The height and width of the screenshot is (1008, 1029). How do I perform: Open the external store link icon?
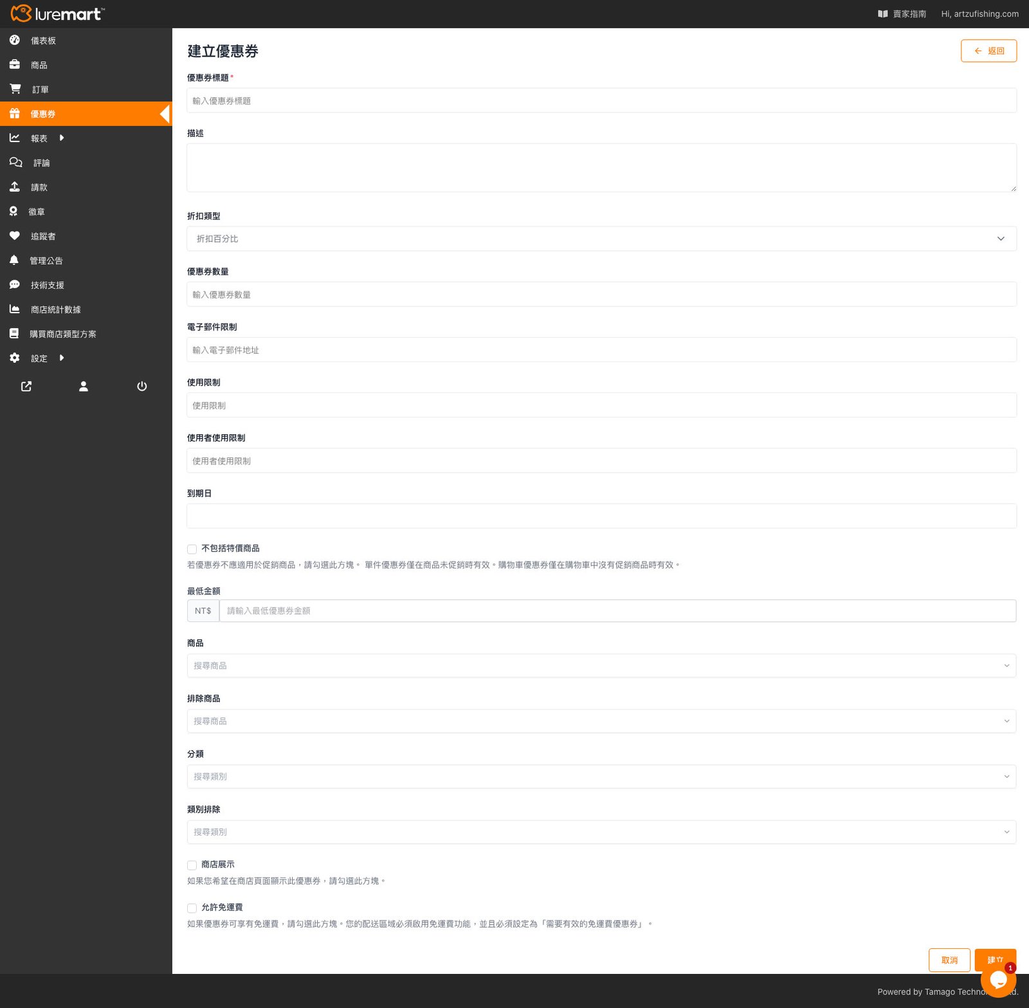[x=26, y=386]
